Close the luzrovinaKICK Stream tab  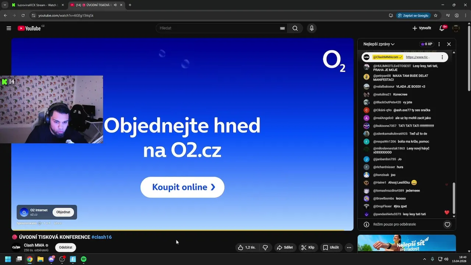click(x=63, y=5)
